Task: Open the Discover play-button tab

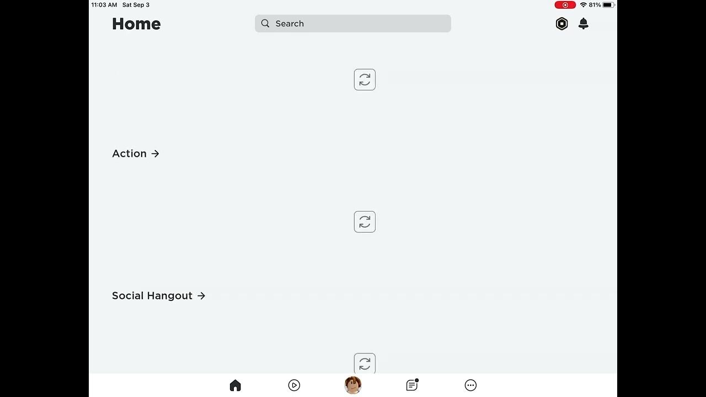Action: coord(294,385)
